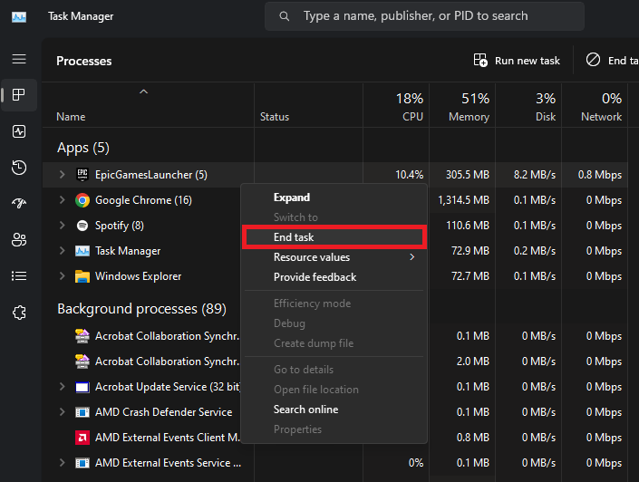Click the 1,314.5 MB memory value
Image resolution: width=639 pixels, height=482 pixels.
click(x=463, y=200)
